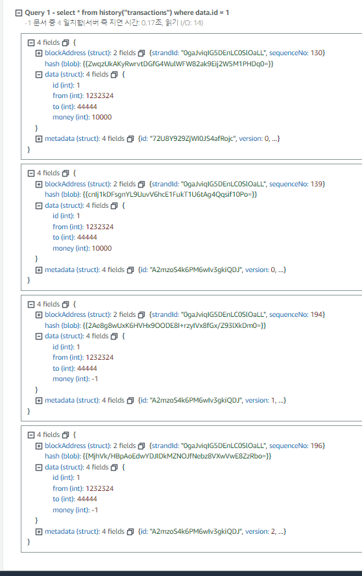Click the Query 1 select statement title
Image resolution: width=362 pixels, height=576 pixels.
click(x=127, y=12)
